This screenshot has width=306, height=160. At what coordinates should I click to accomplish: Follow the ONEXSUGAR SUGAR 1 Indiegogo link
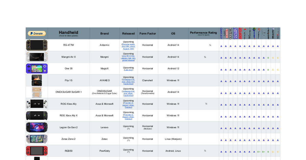(x=129, y=93)
